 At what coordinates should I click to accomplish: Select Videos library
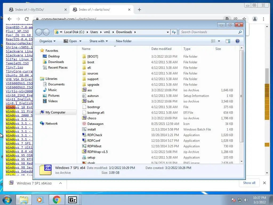coord(53,101)
